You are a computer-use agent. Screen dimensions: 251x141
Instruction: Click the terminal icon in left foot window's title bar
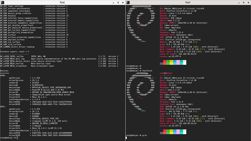(x=3, y=3)
